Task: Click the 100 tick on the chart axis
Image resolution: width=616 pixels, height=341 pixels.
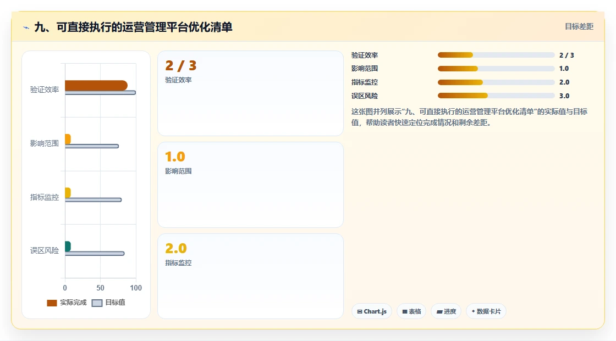Action: pyautogui.click(x=136, y=288)
